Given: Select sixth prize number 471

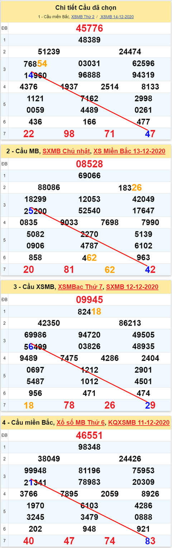Looking at the screenshot, I should tap(89, 393).
